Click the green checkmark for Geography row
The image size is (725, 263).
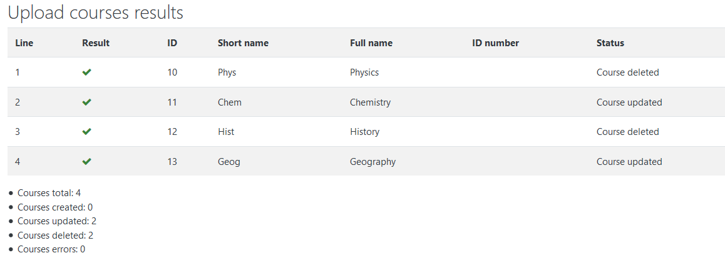86,162
